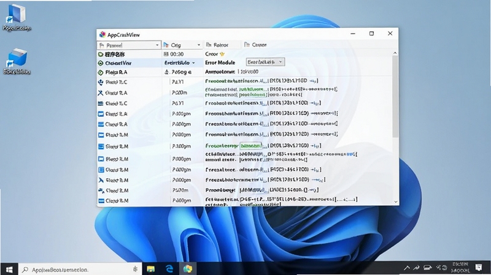This screenshot has width=491, height=275.
Task: Open the notification center icon
Action: [x=479, y=268]
